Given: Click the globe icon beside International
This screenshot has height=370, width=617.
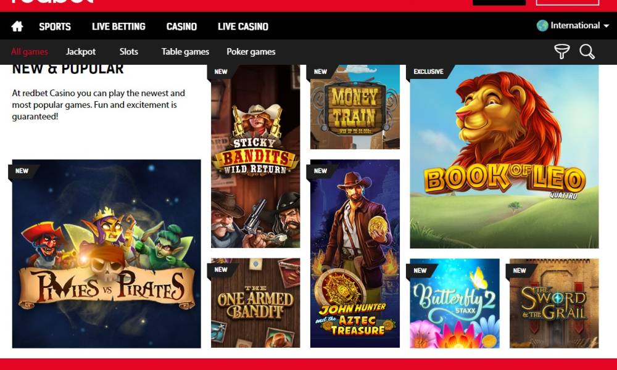Looking at the screenshot, I should [x=542, y=25].
